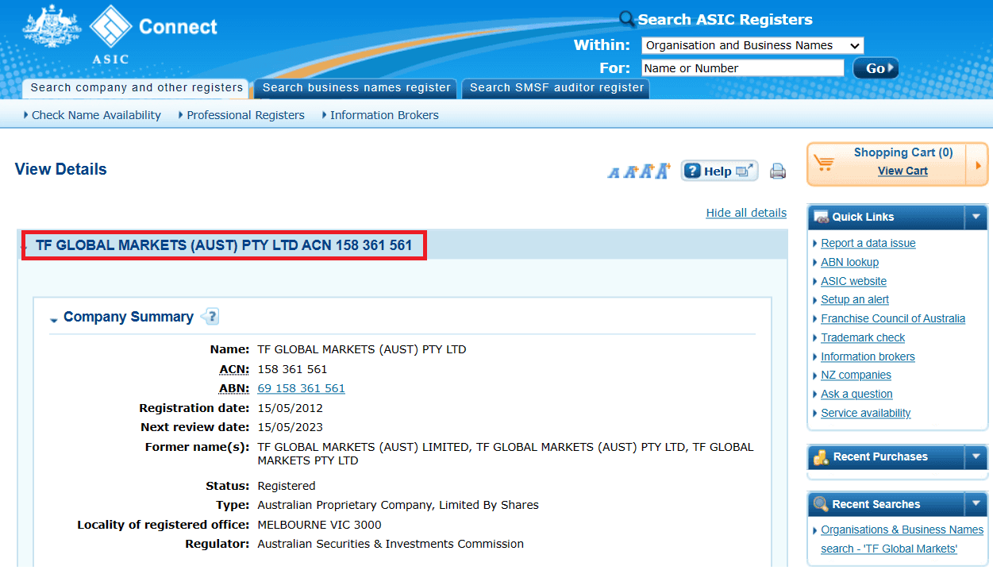The width and height of the screenshot is (993, 570).
Task: Open the View Cart link
Action: [903, 171]
